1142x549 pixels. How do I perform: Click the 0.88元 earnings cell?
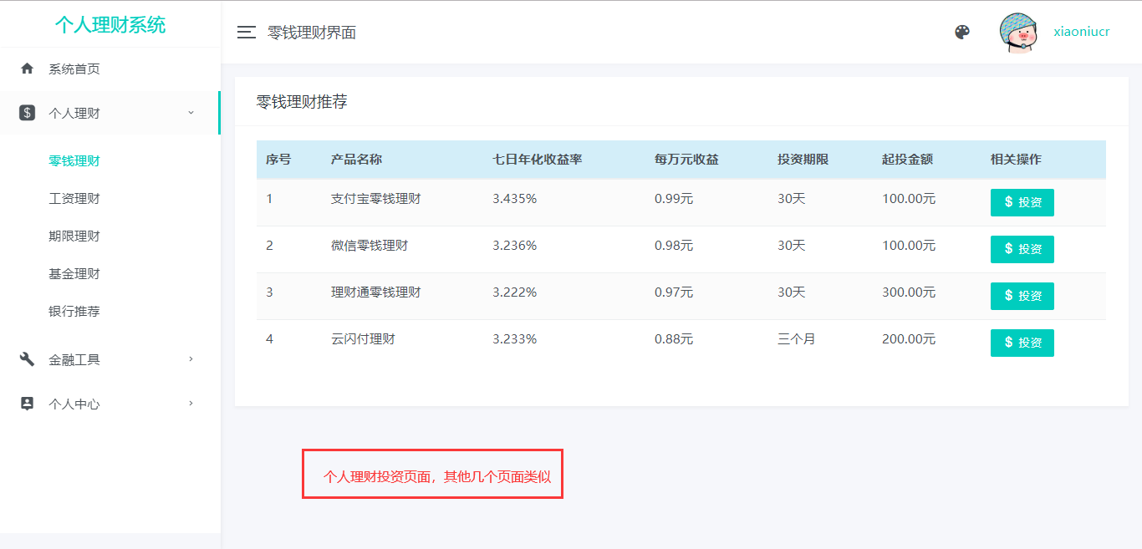tap(674, 339)
